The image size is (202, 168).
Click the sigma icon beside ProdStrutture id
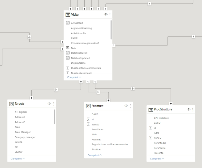coord(150,128)
